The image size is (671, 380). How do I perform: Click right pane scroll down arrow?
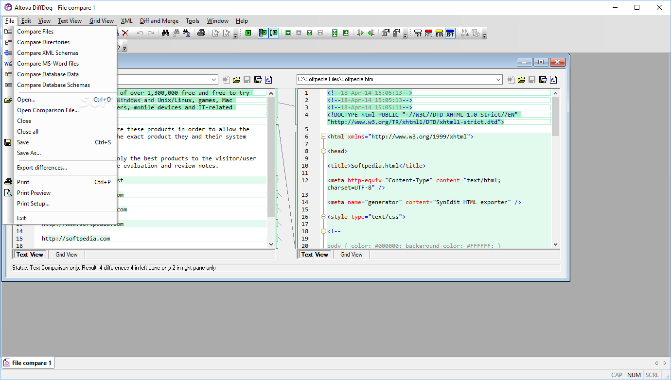pos(555,244)
